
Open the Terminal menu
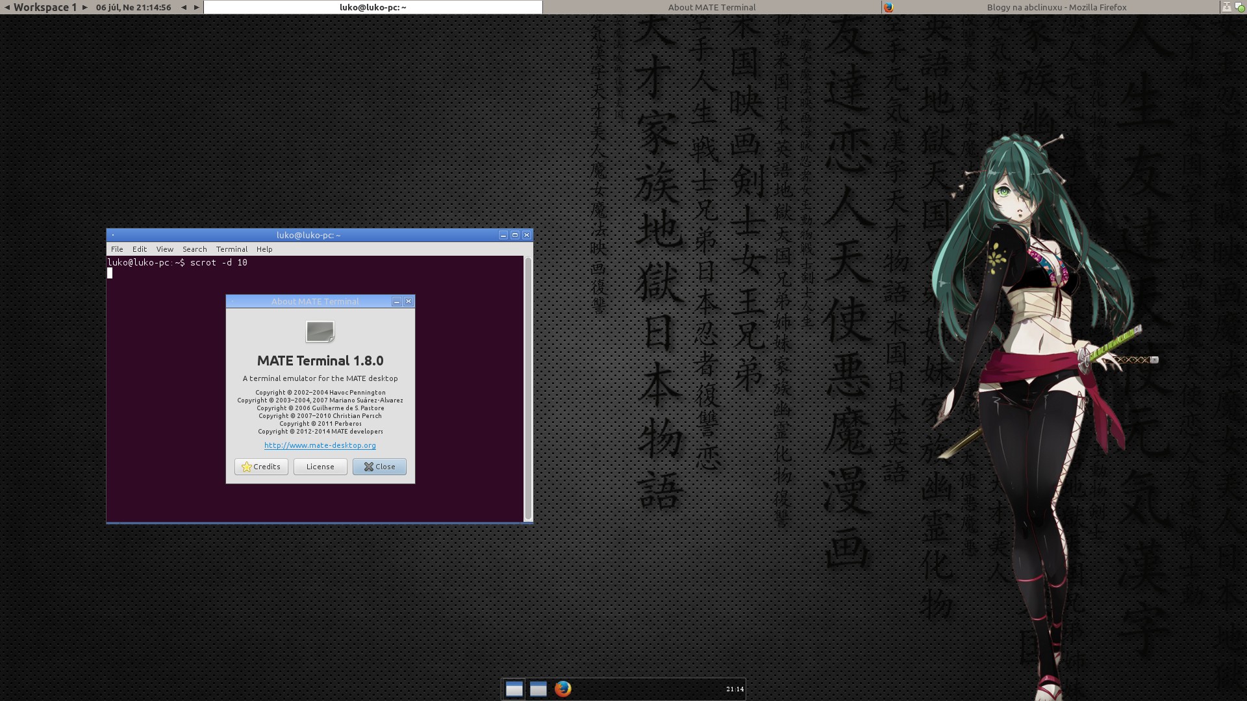[x=232, y=249]
